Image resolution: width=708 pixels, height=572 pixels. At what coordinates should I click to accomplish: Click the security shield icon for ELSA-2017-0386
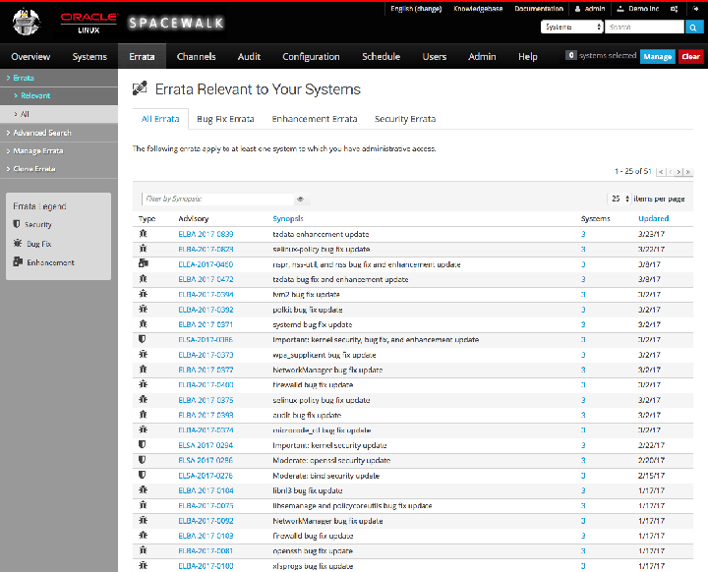coord(143,339)
